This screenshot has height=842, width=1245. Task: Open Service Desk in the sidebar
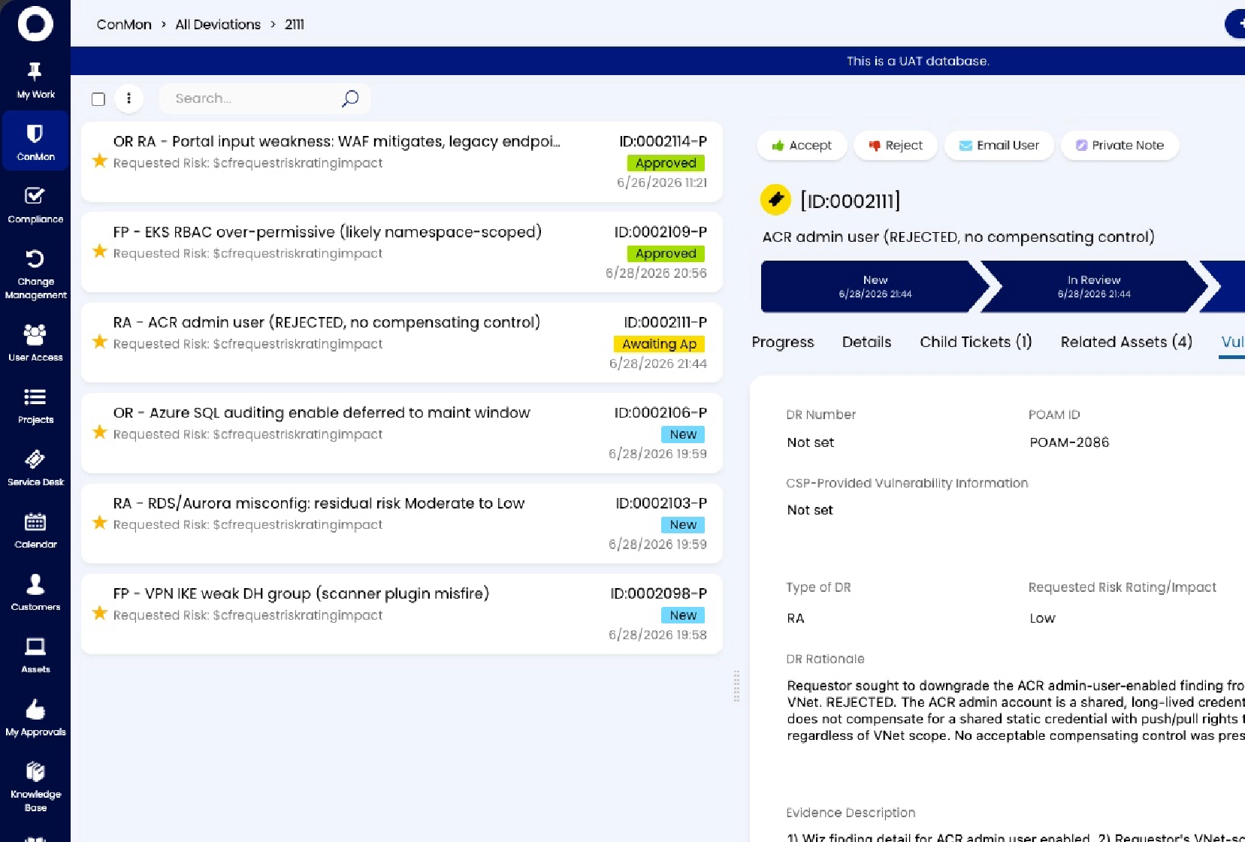click(x=35, y=468)
